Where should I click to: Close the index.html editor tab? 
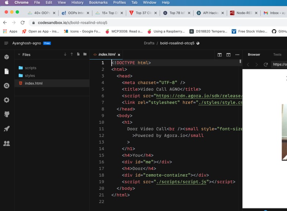(x=119, y=54)
